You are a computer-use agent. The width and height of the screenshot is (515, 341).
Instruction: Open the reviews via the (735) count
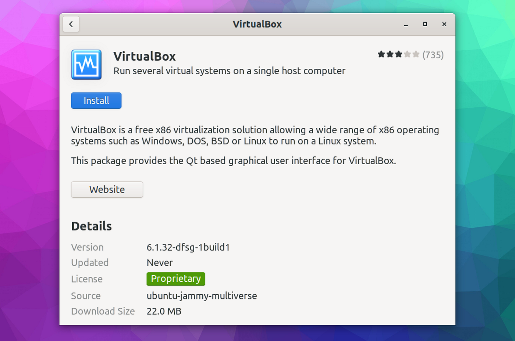pos(434,54)
